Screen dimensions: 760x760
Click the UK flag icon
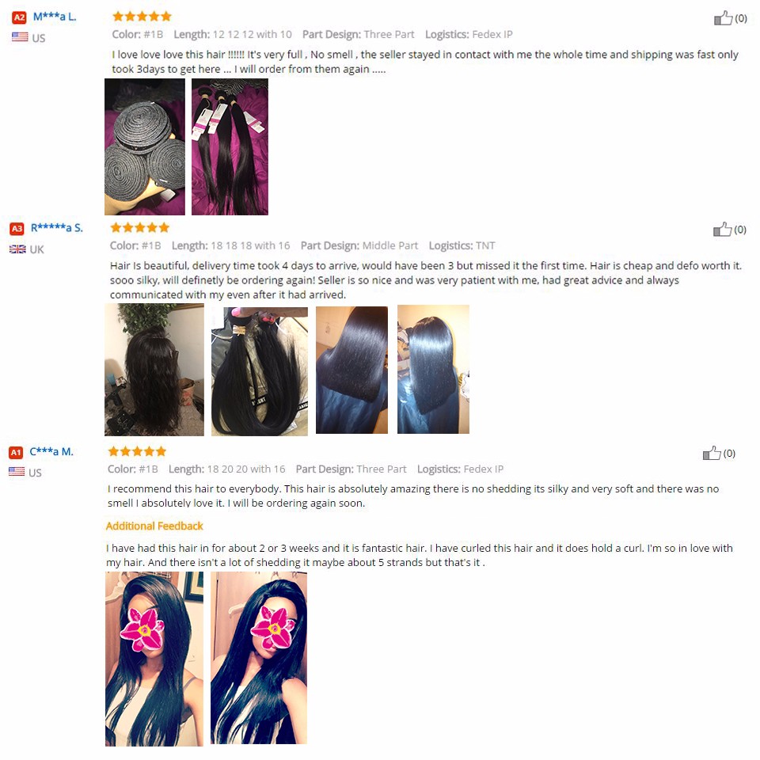click(x=18, y=249)
